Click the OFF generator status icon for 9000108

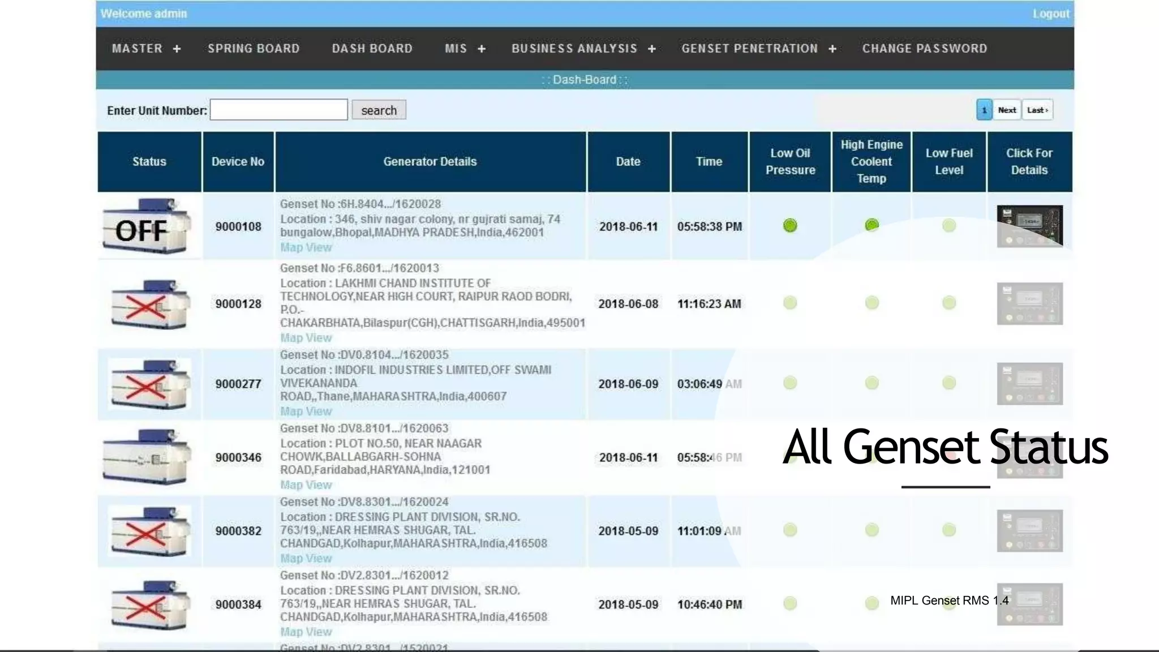coord(148,226)
